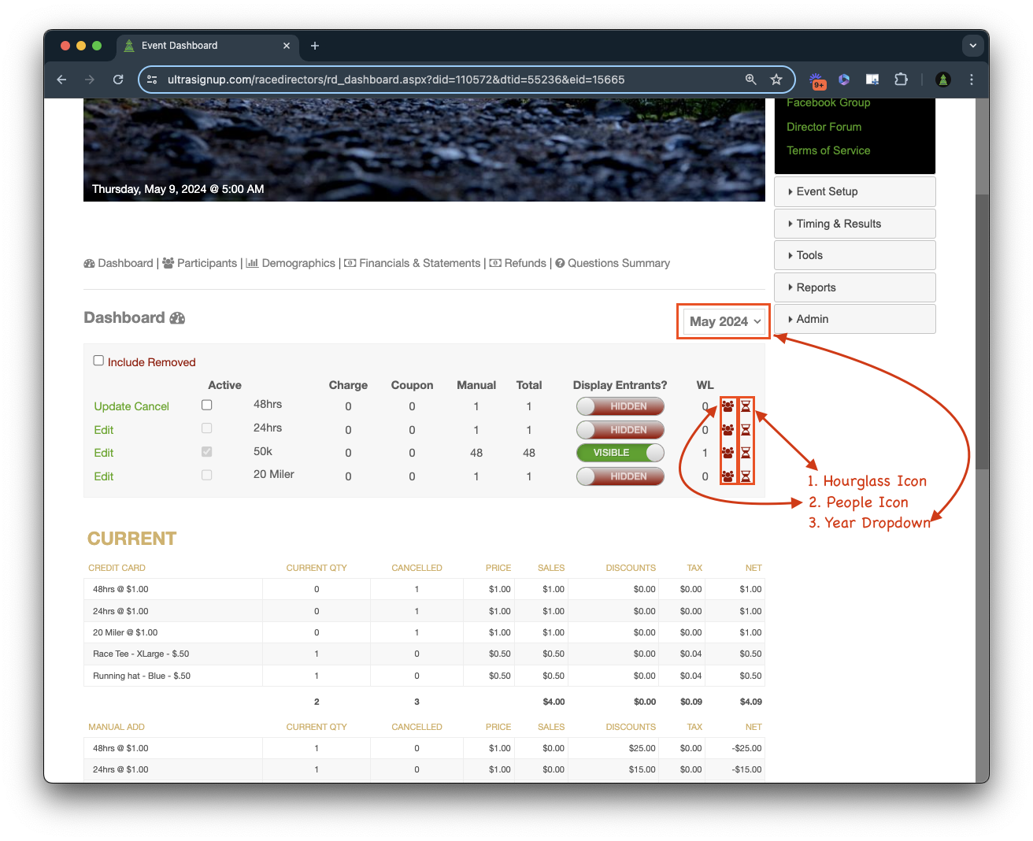The height and width of the screenshot is (841, 1033).
Task: Click the Edit link for the 24hrs row
Action: pos(104,430)
